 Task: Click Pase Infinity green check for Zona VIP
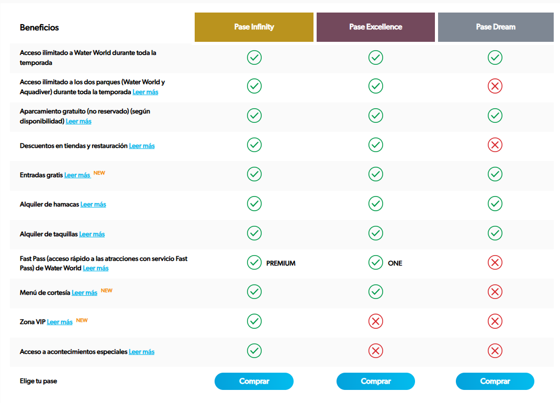(254, 321)
